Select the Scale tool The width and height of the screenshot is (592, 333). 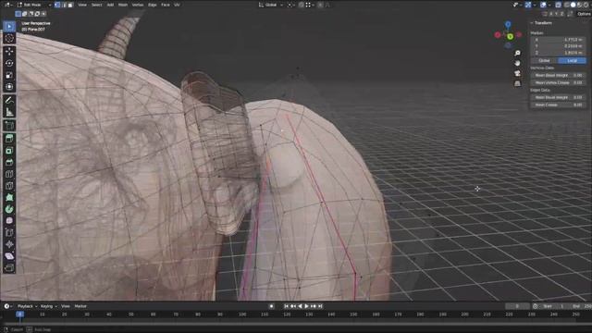9,75
